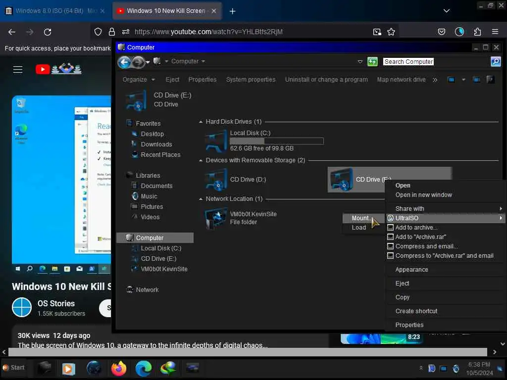Collapse Devices with Removable Storage group
The width and height of the screenshot is (507, 380).
(201, 161)
